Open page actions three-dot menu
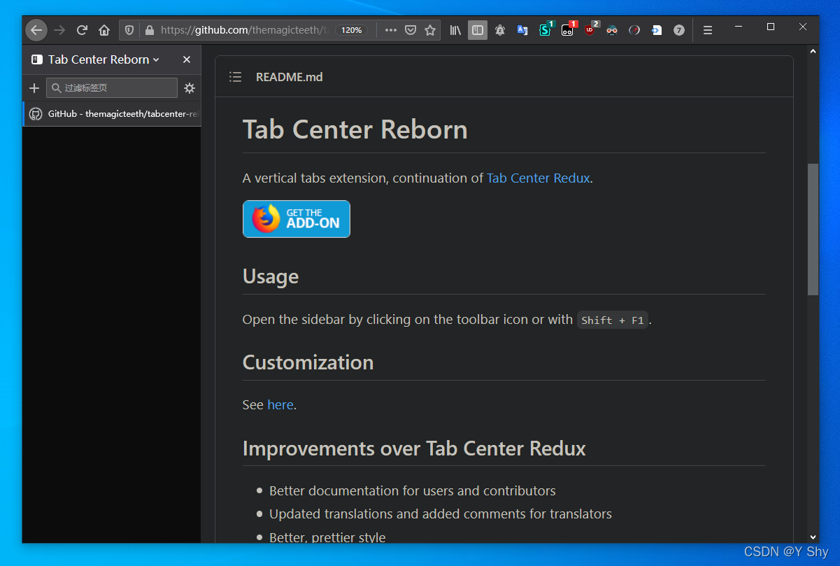Image resolution: width=840 pixels, height=566 pixels. (x=391, y=30)
